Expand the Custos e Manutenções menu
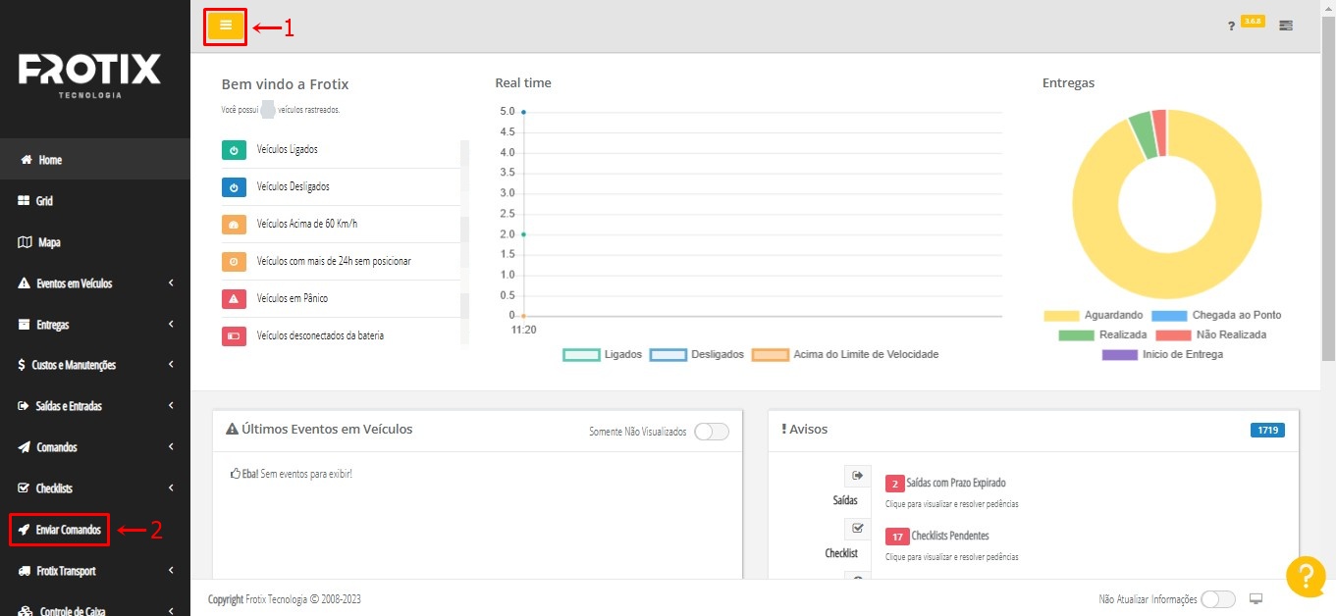The width and height of the screenshot is (1336, 616). click(x=95, y=365)
